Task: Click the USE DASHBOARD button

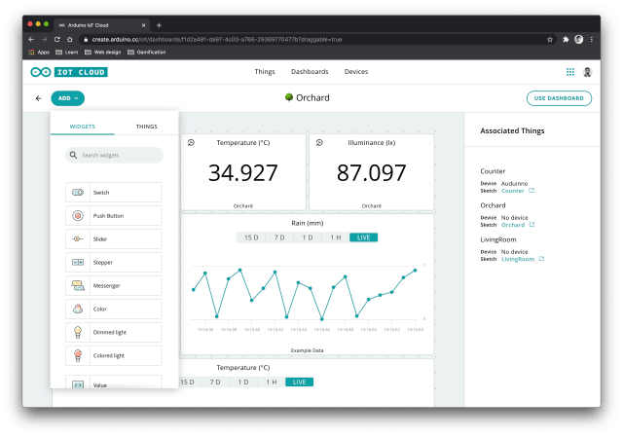Action: [559, 98]
